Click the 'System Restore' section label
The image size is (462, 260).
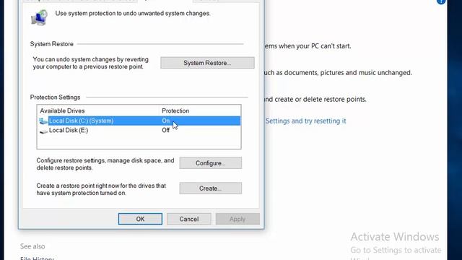pyautogui.click(x=51, y=44)
